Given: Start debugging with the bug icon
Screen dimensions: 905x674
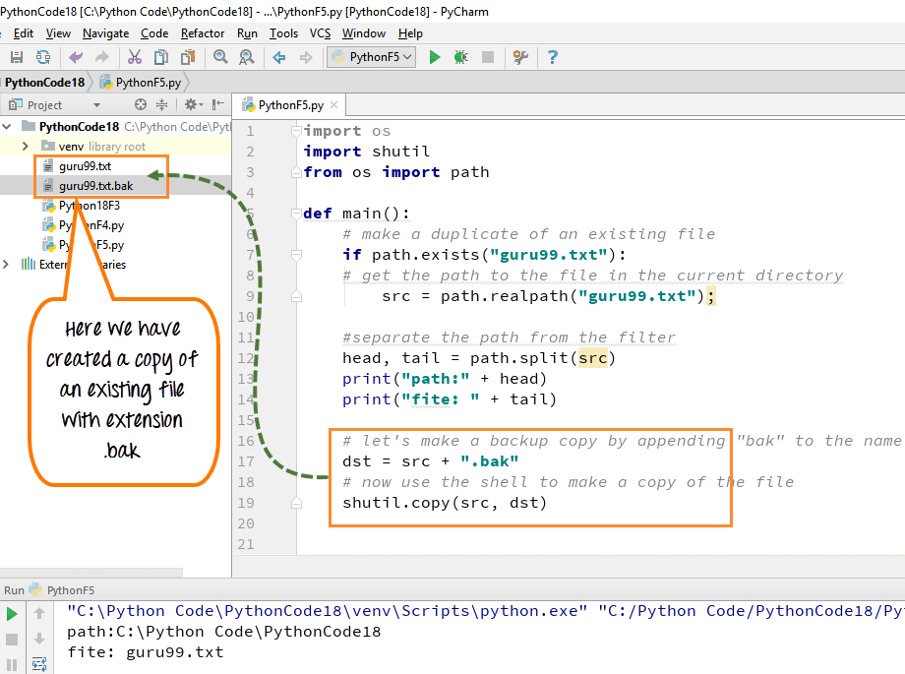Looking at the screenshot, I should pos(460,57).
